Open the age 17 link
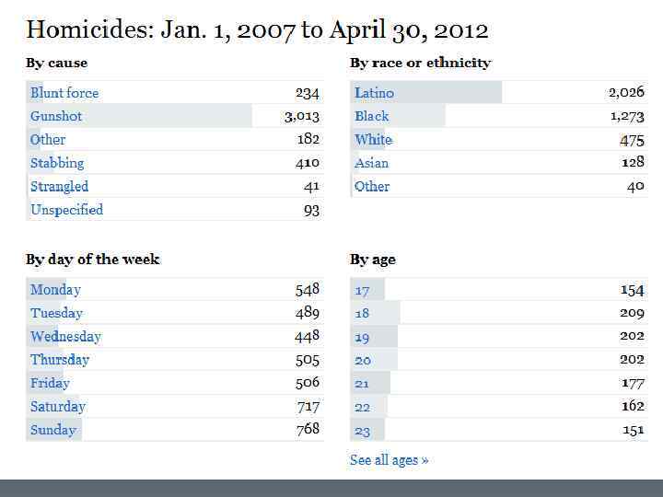 (x=362, y=291)
